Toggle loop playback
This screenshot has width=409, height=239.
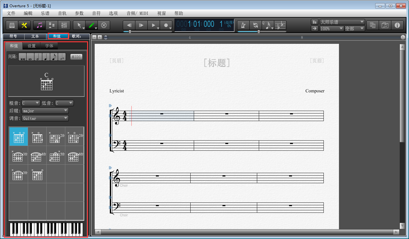(256, 25)
